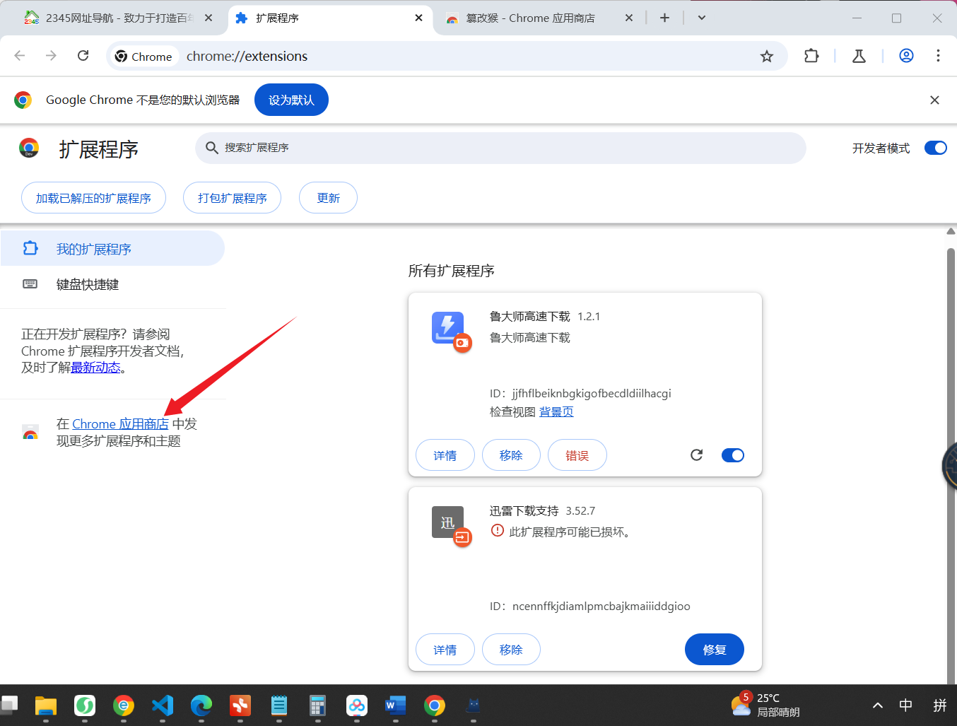Viewport: 957px width, 726px height.
Task: Open the 最新动态 link
Action: pyautogui.click(x=95, y=368)
